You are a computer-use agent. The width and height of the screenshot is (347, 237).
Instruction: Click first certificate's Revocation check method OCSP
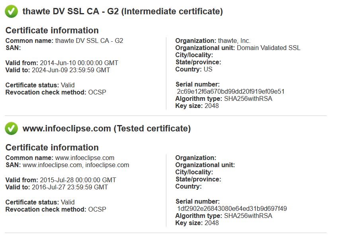(x=97, y=92)
